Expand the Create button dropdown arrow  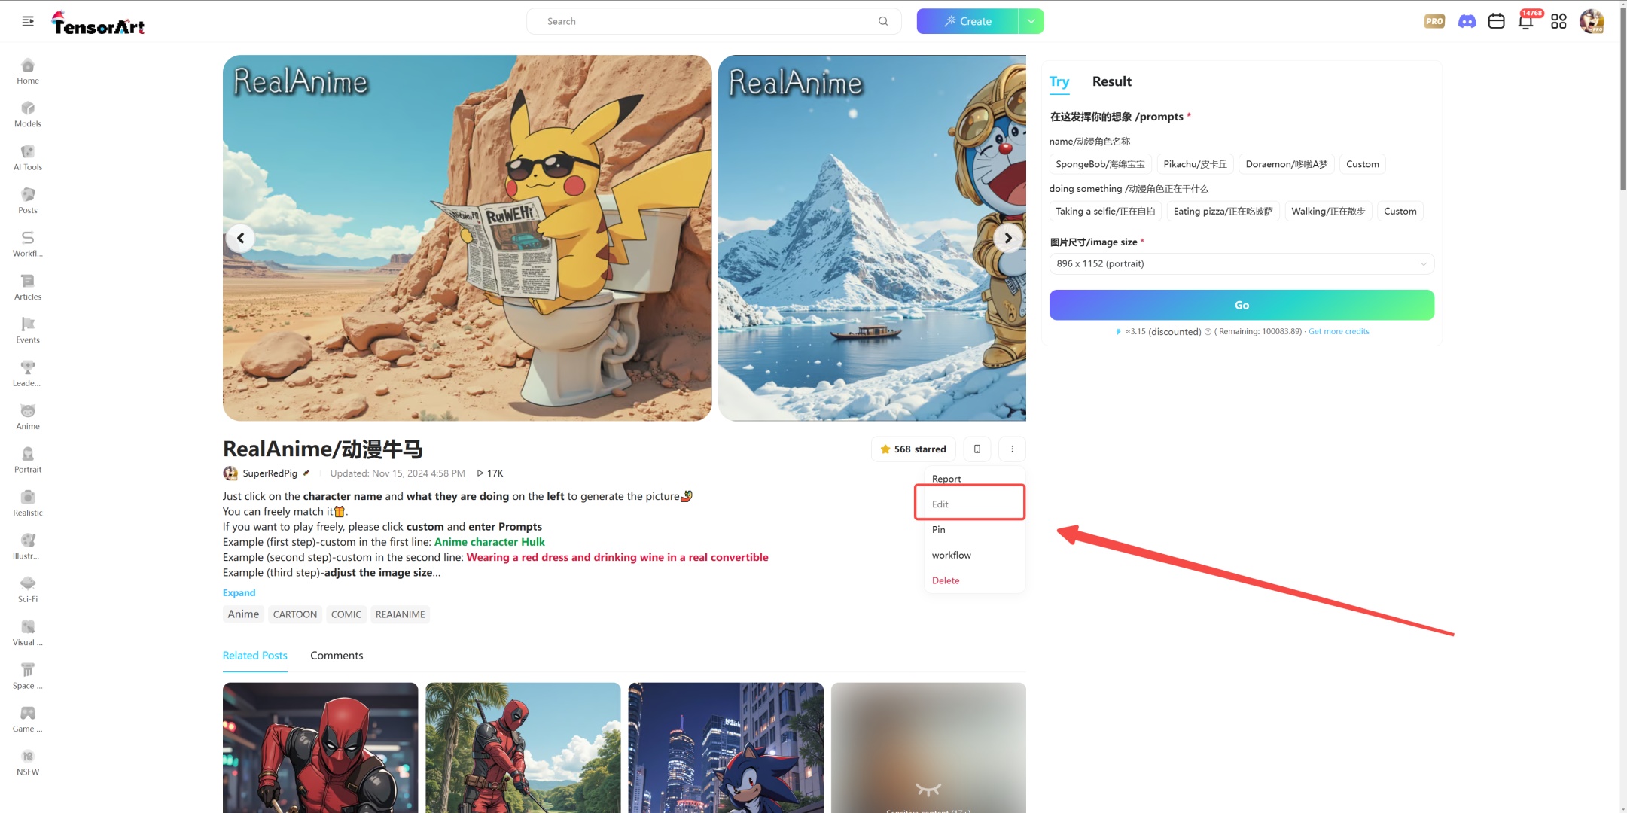(x=1031, y=21)
